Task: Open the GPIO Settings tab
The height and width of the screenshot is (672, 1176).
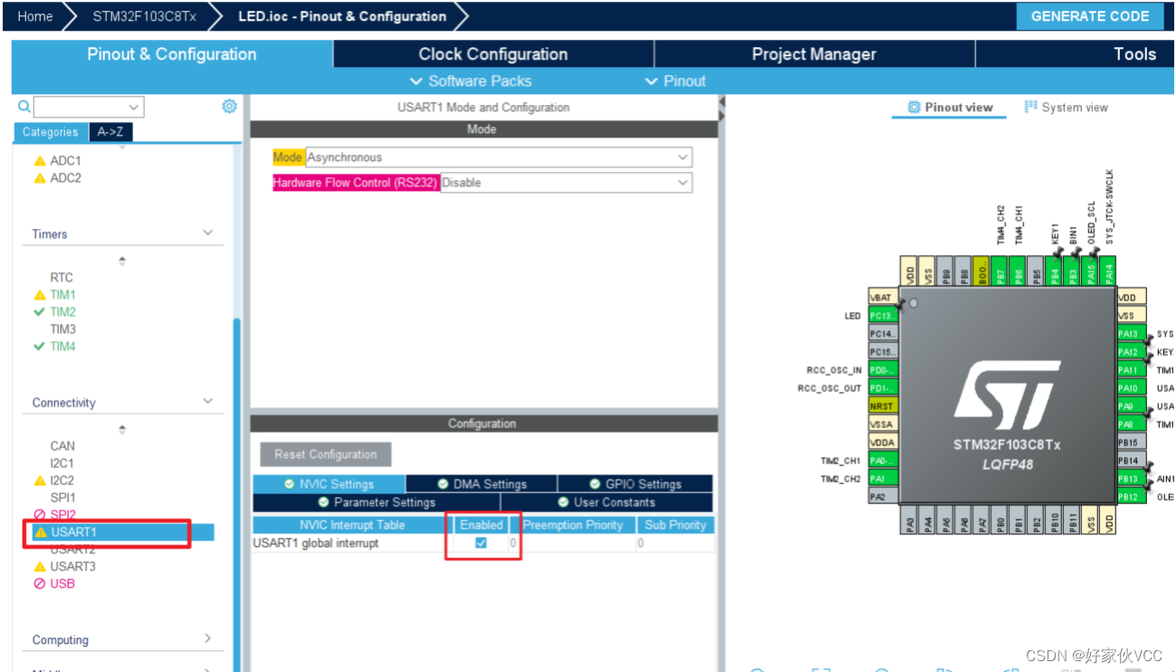Action: pos(635,484)
